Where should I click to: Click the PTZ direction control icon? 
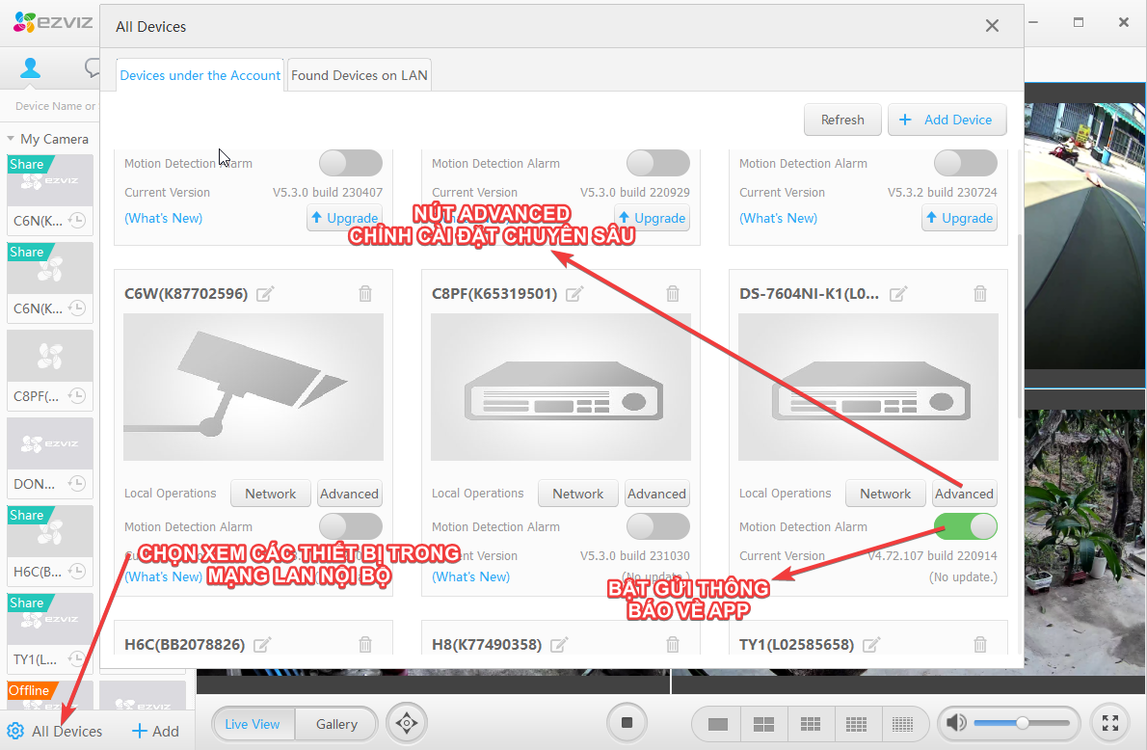point(407,723)
